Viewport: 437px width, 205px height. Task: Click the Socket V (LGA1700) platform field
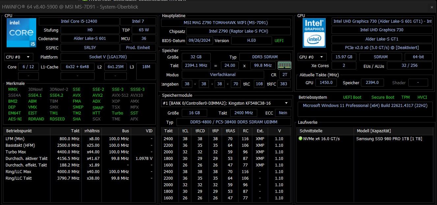coord(108,57)
